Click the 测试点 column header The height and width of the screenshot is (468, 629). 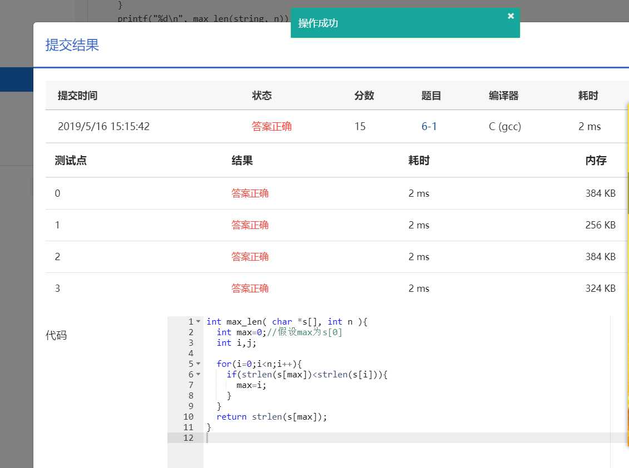click(71, 161)
